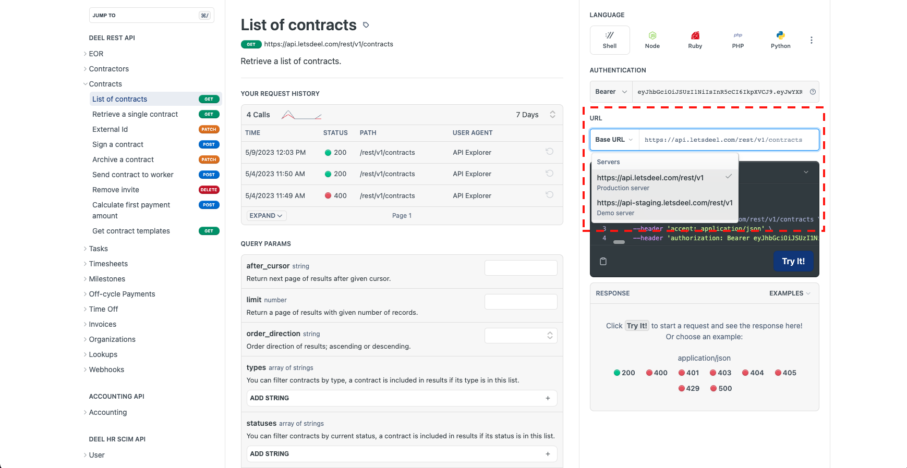Open the Sign a contract endpoint

(155, 144)
